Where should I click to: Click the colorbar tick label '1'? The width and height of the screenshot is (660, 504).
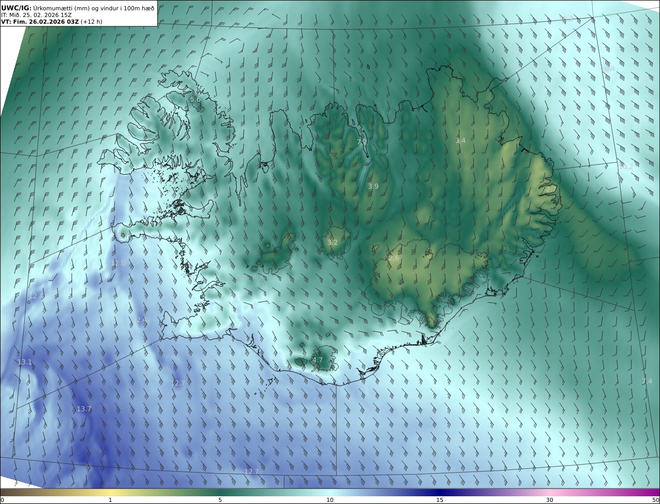(x=110, y=500)
